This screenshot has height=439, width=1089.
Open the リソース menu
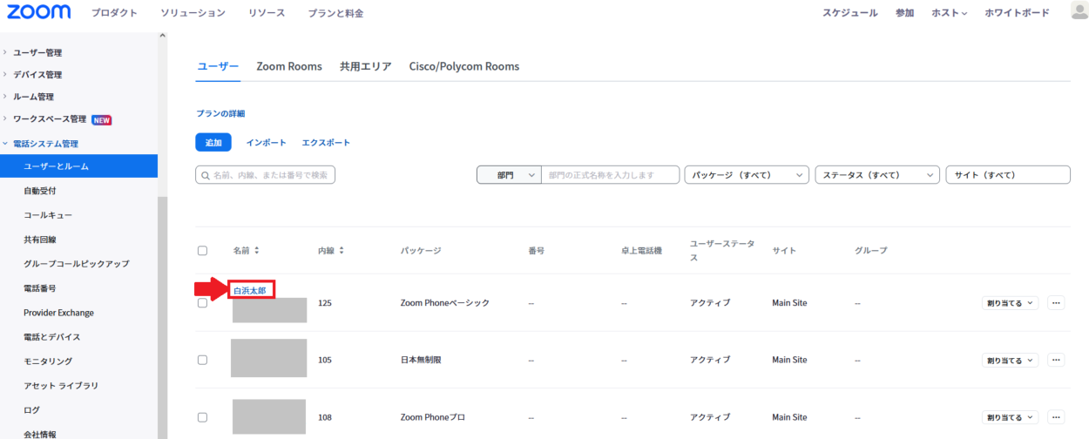(x=266, y=13)
